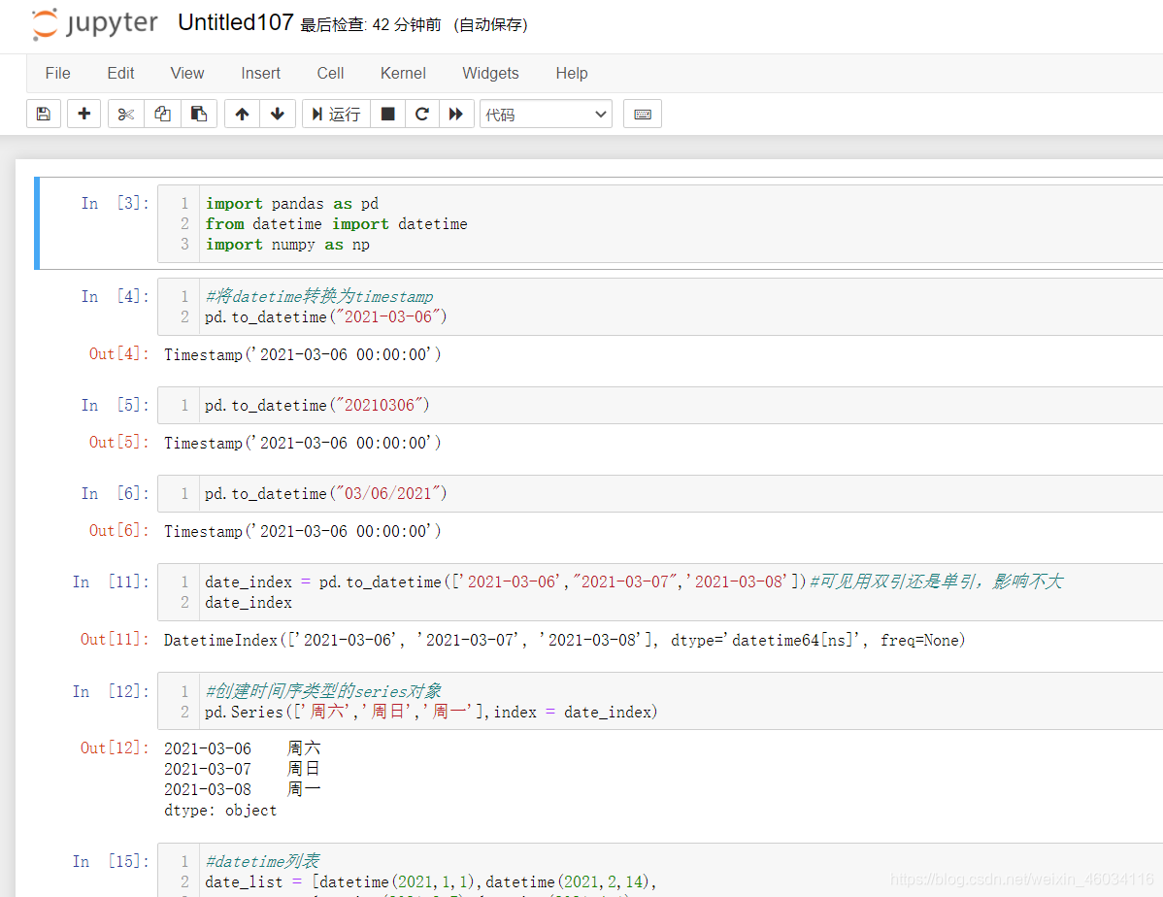Rename notebook title Untitled107
This screenshot has width=1163, height=897.
[x=235, y=22]
